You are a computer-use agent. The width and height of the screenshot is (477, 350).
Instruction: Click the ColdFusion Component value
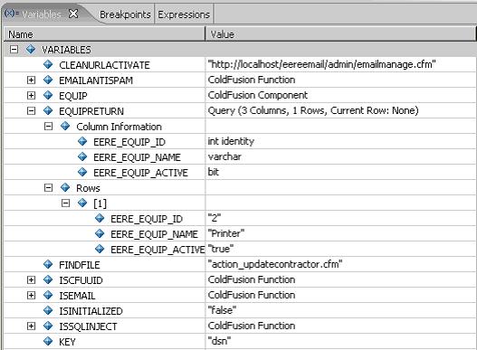click(x=258, y=95)
